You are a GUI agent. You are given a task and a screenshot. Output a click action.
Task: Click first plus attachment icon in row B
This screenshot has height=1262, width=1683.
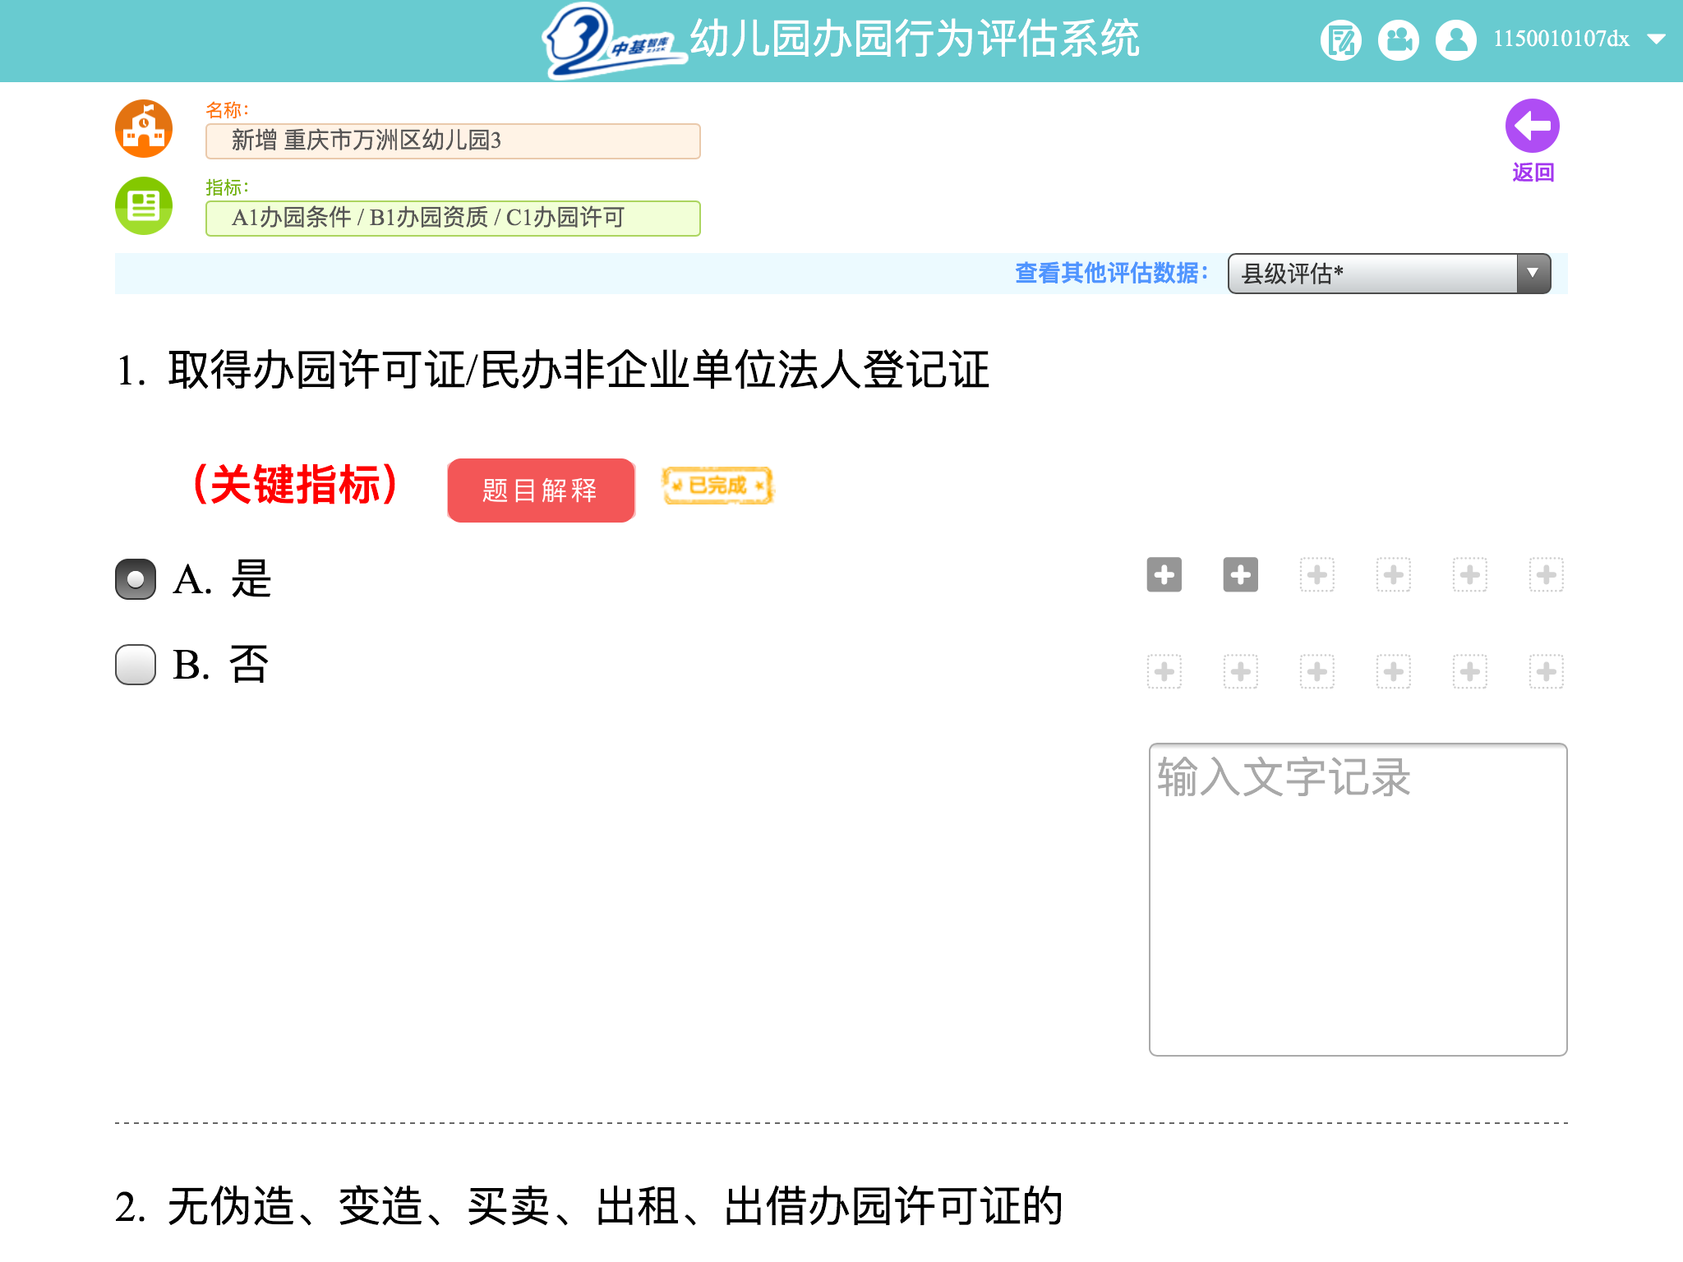click(1164, 671)
